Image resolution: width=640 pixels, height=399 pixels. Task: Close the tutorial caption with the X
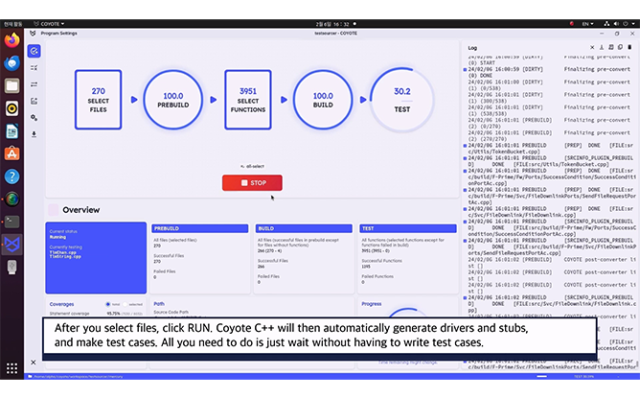34,363
